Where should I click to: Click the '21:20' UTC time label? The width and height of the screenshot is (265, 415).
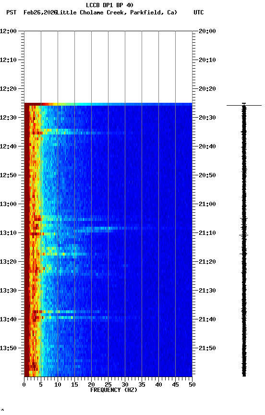[x=207, y=262]
